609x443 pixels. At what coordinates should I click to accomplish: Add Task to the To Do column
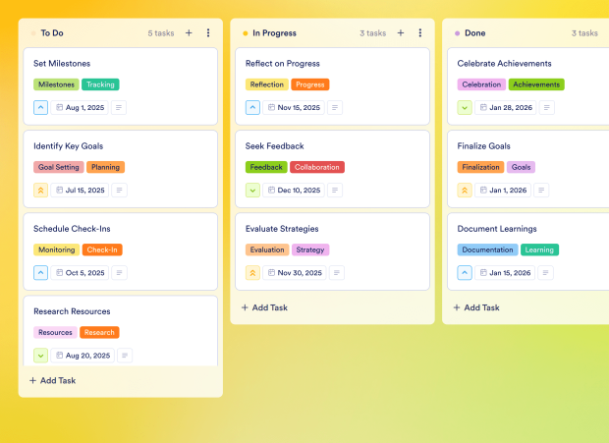[x=53, y=380]
